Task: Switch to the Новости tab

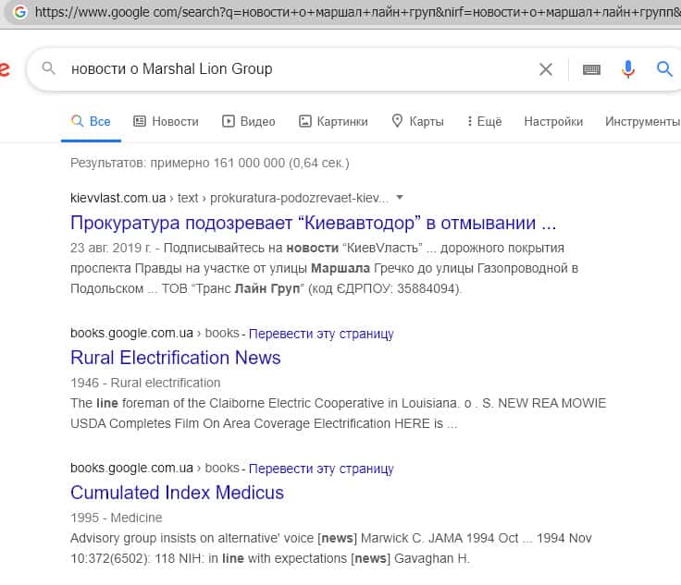Action: pyautogui.click(x=166, y=121)
